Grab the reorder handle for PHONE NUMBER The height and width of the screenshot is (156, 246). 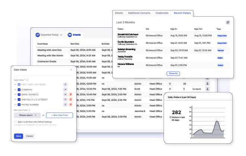pyautogui.click(x=15, y=104)
